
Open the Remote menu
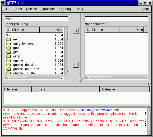[x=31, y=9]
